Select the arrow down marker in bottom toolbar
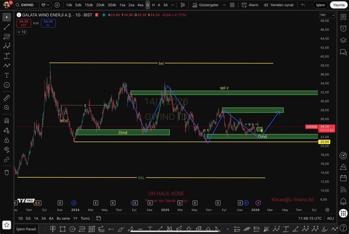 189,229
